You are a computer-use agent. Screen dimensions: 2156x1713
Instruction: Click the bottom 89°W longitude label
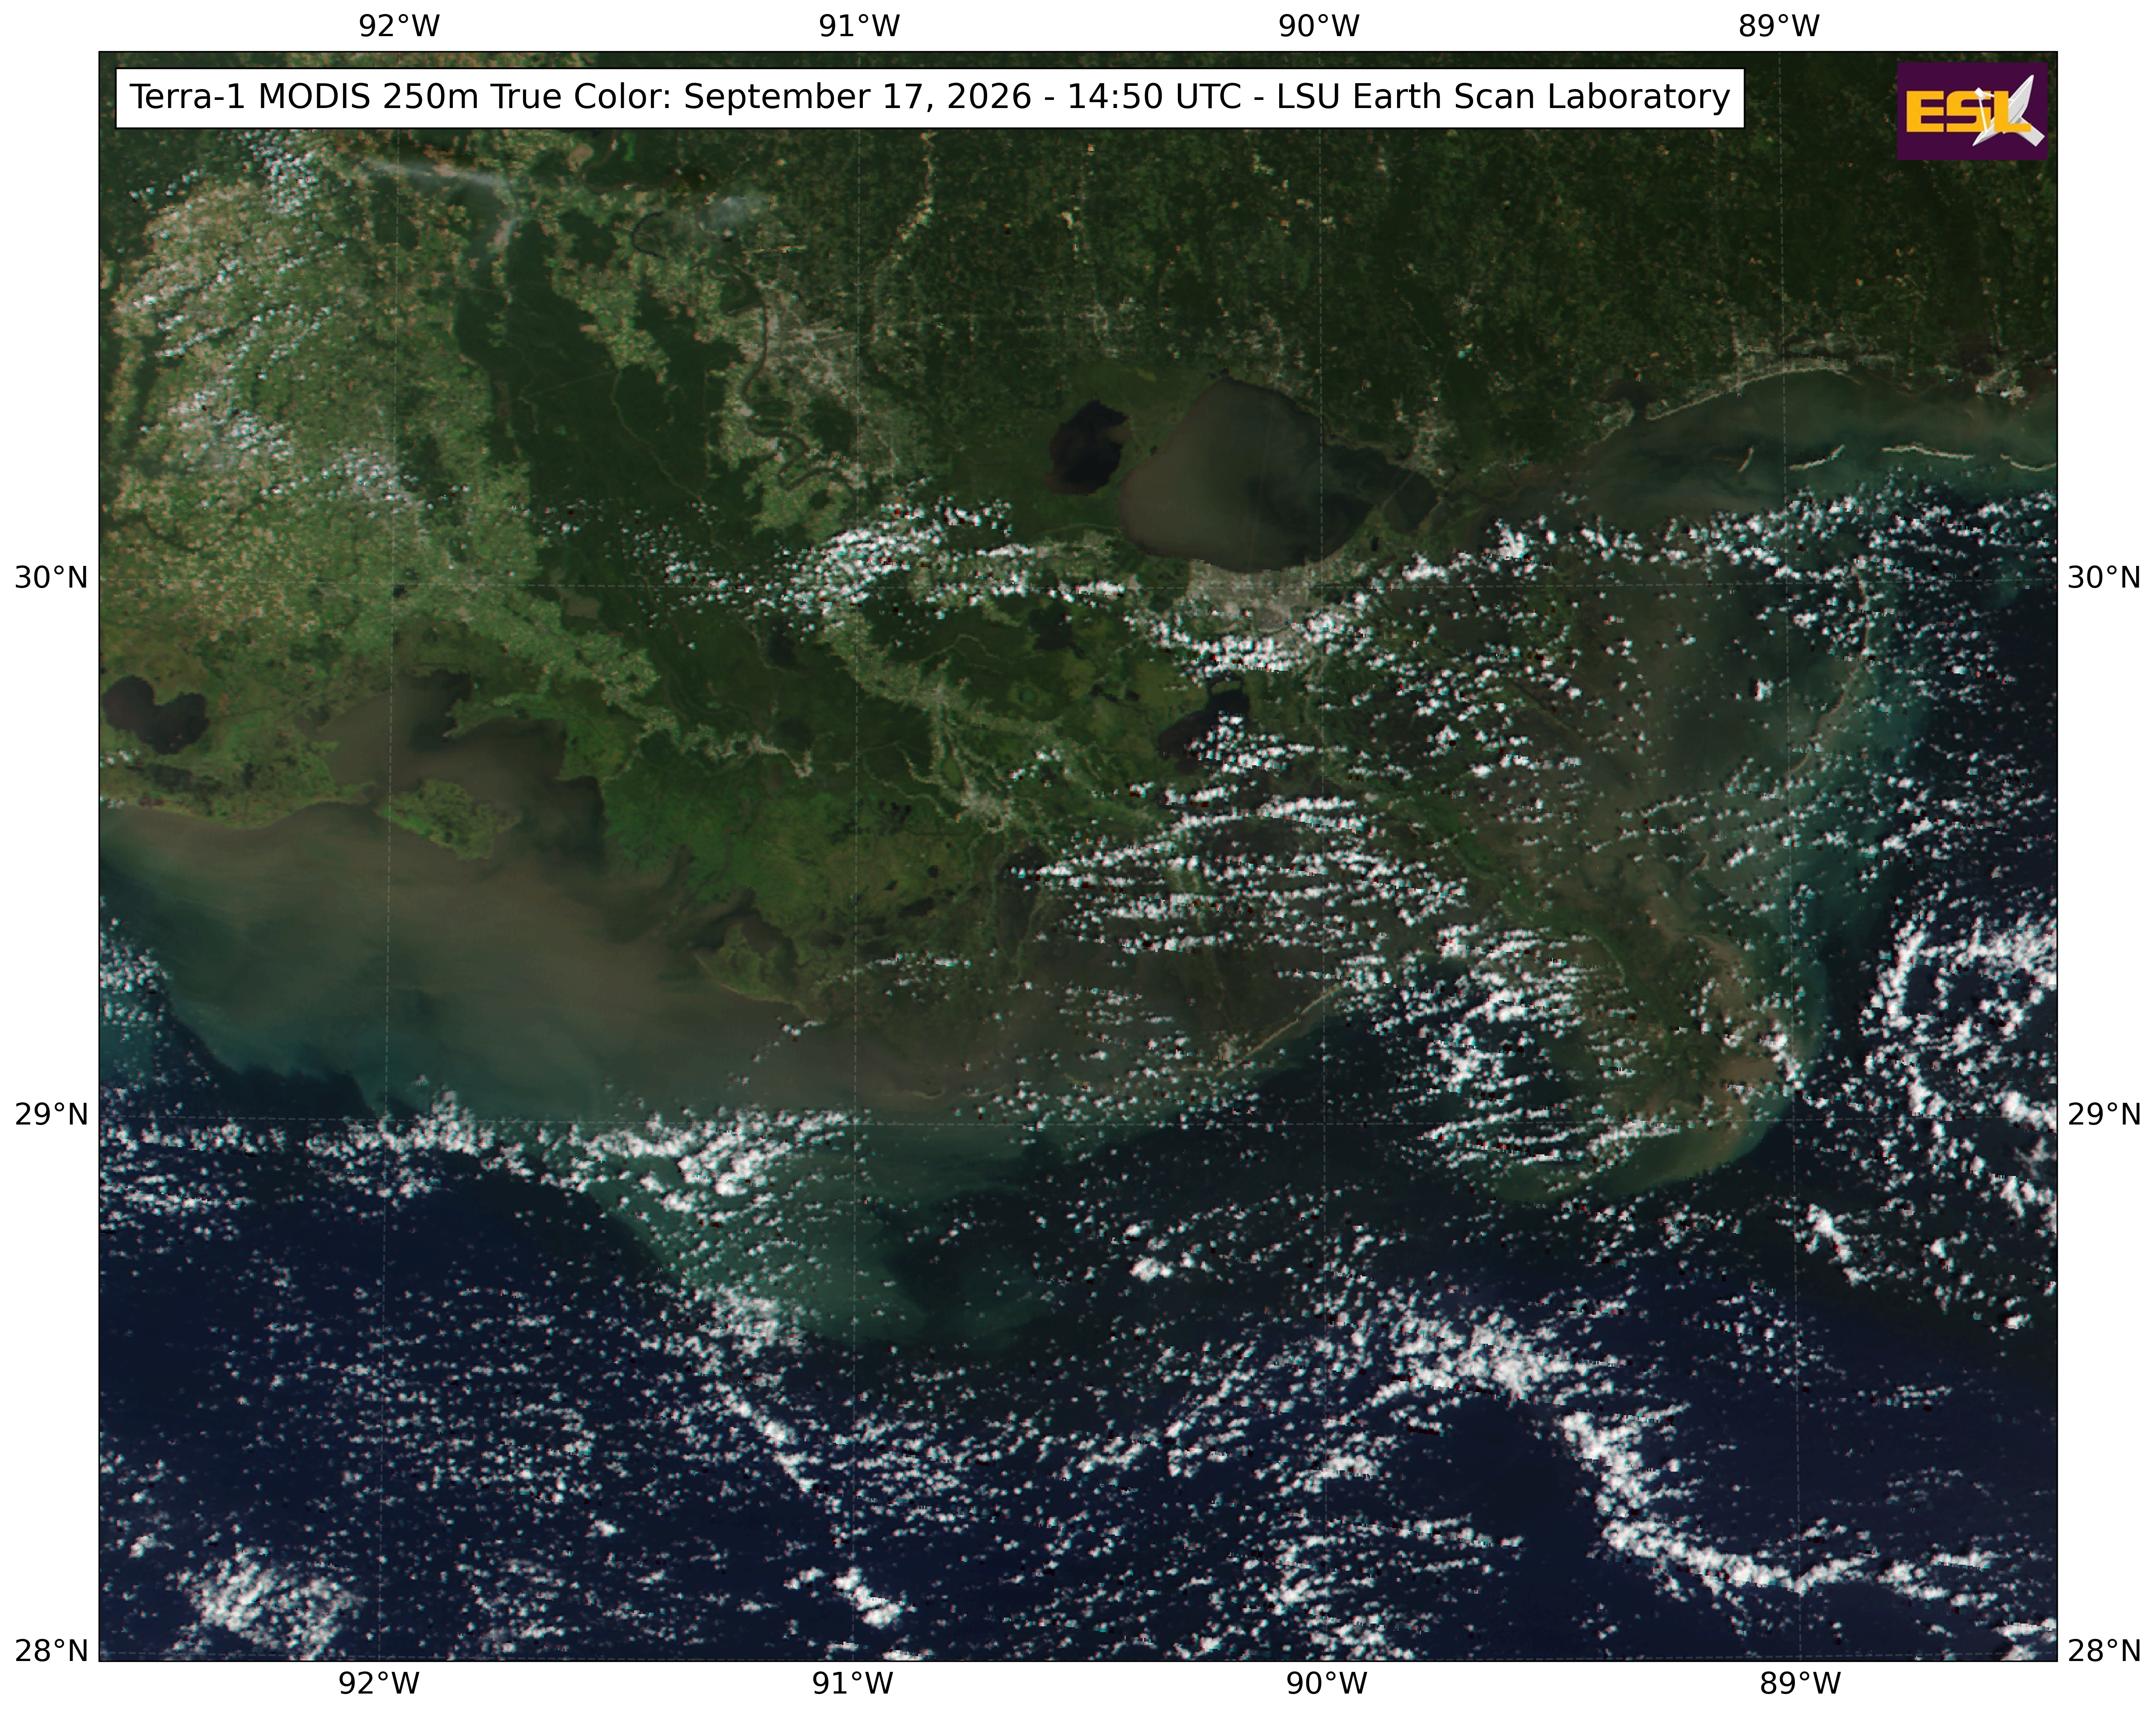coord(1799,1684)
